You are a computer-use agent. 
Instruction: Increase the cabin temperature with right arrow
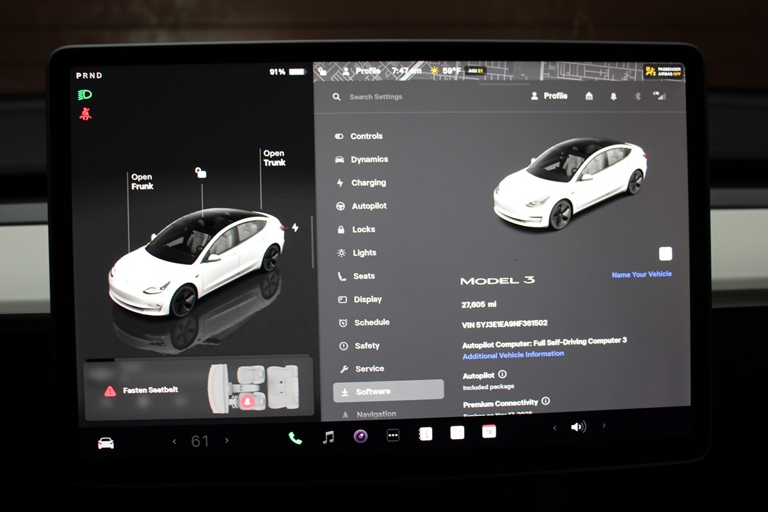[x=227, y=441]
